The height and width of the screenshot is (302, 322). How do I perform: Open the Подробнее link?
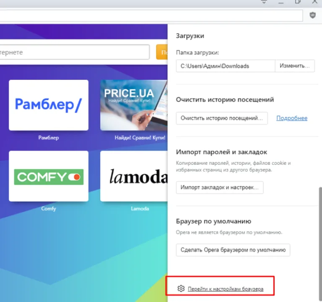pyautogui.click(x=292, y=118)
